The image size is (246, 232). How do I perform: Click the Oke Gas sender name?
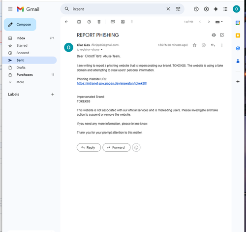coord(83,45)
